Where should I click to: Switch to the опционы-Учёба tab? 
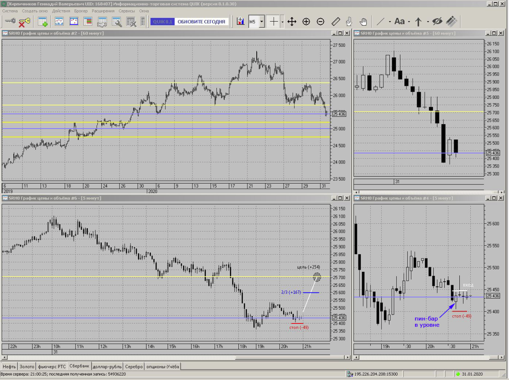[x=162, y=366]
